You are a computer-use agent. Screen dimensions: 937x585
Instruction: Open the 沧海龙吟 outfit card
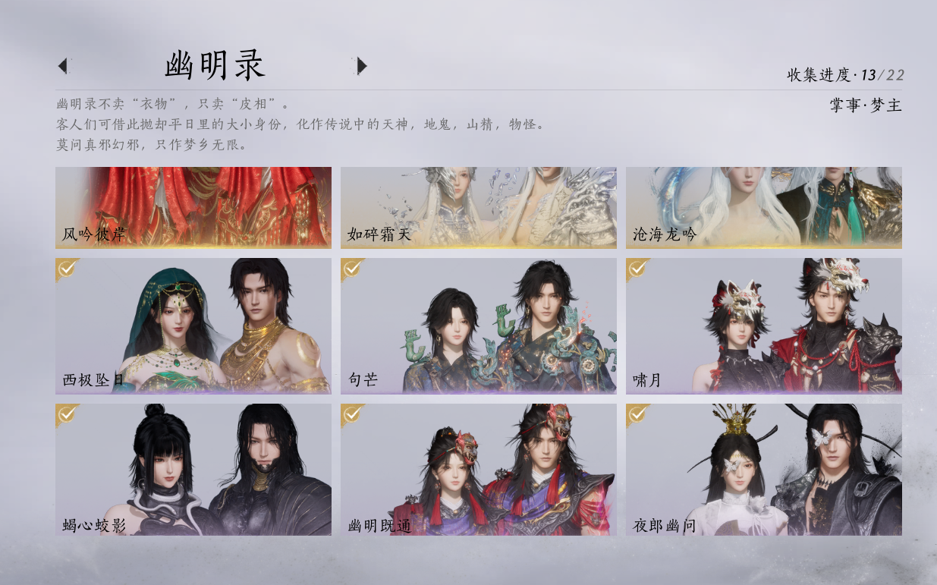[x=764, y=208]
